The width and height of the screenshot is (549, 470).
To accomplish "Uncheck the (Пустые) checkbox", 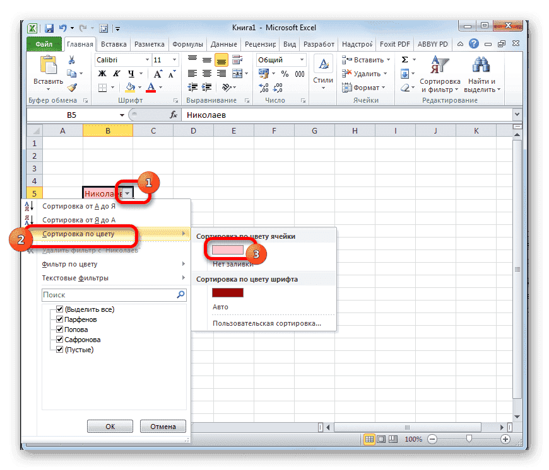I will [60, 349].
